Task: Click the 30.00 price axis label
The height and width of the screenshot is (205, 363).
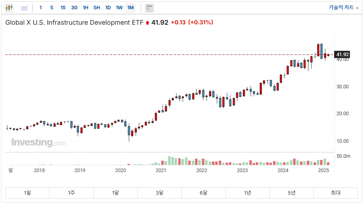Action: [x=342, y=87]
